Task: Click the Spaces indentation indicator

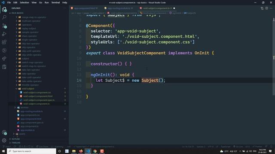Action: click(201, 147)
